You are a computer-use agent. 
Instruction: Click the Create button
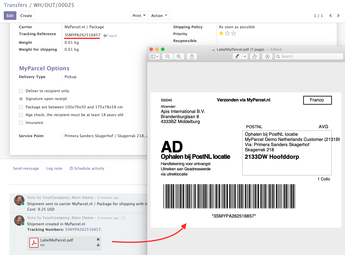click(x=26, y=16)
